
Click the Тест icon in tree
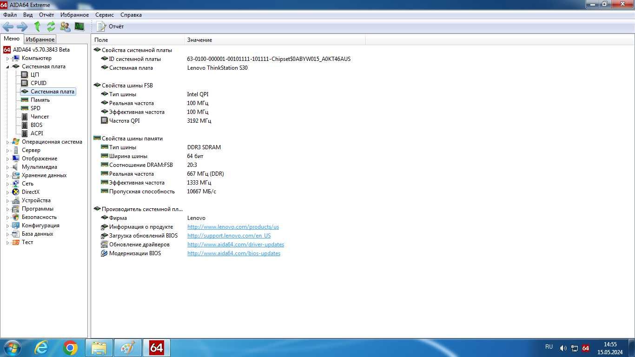click(x=16, y=242)
